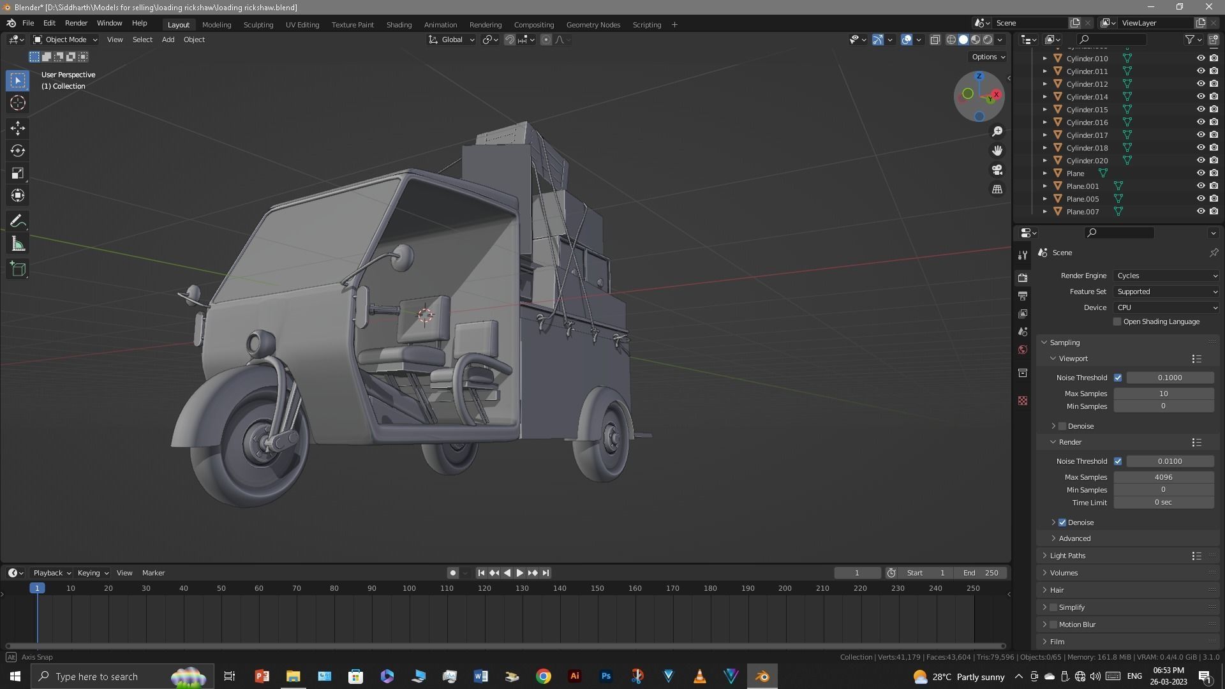
Task: Open the World properties tab
Action: (x=1023, y=350)
